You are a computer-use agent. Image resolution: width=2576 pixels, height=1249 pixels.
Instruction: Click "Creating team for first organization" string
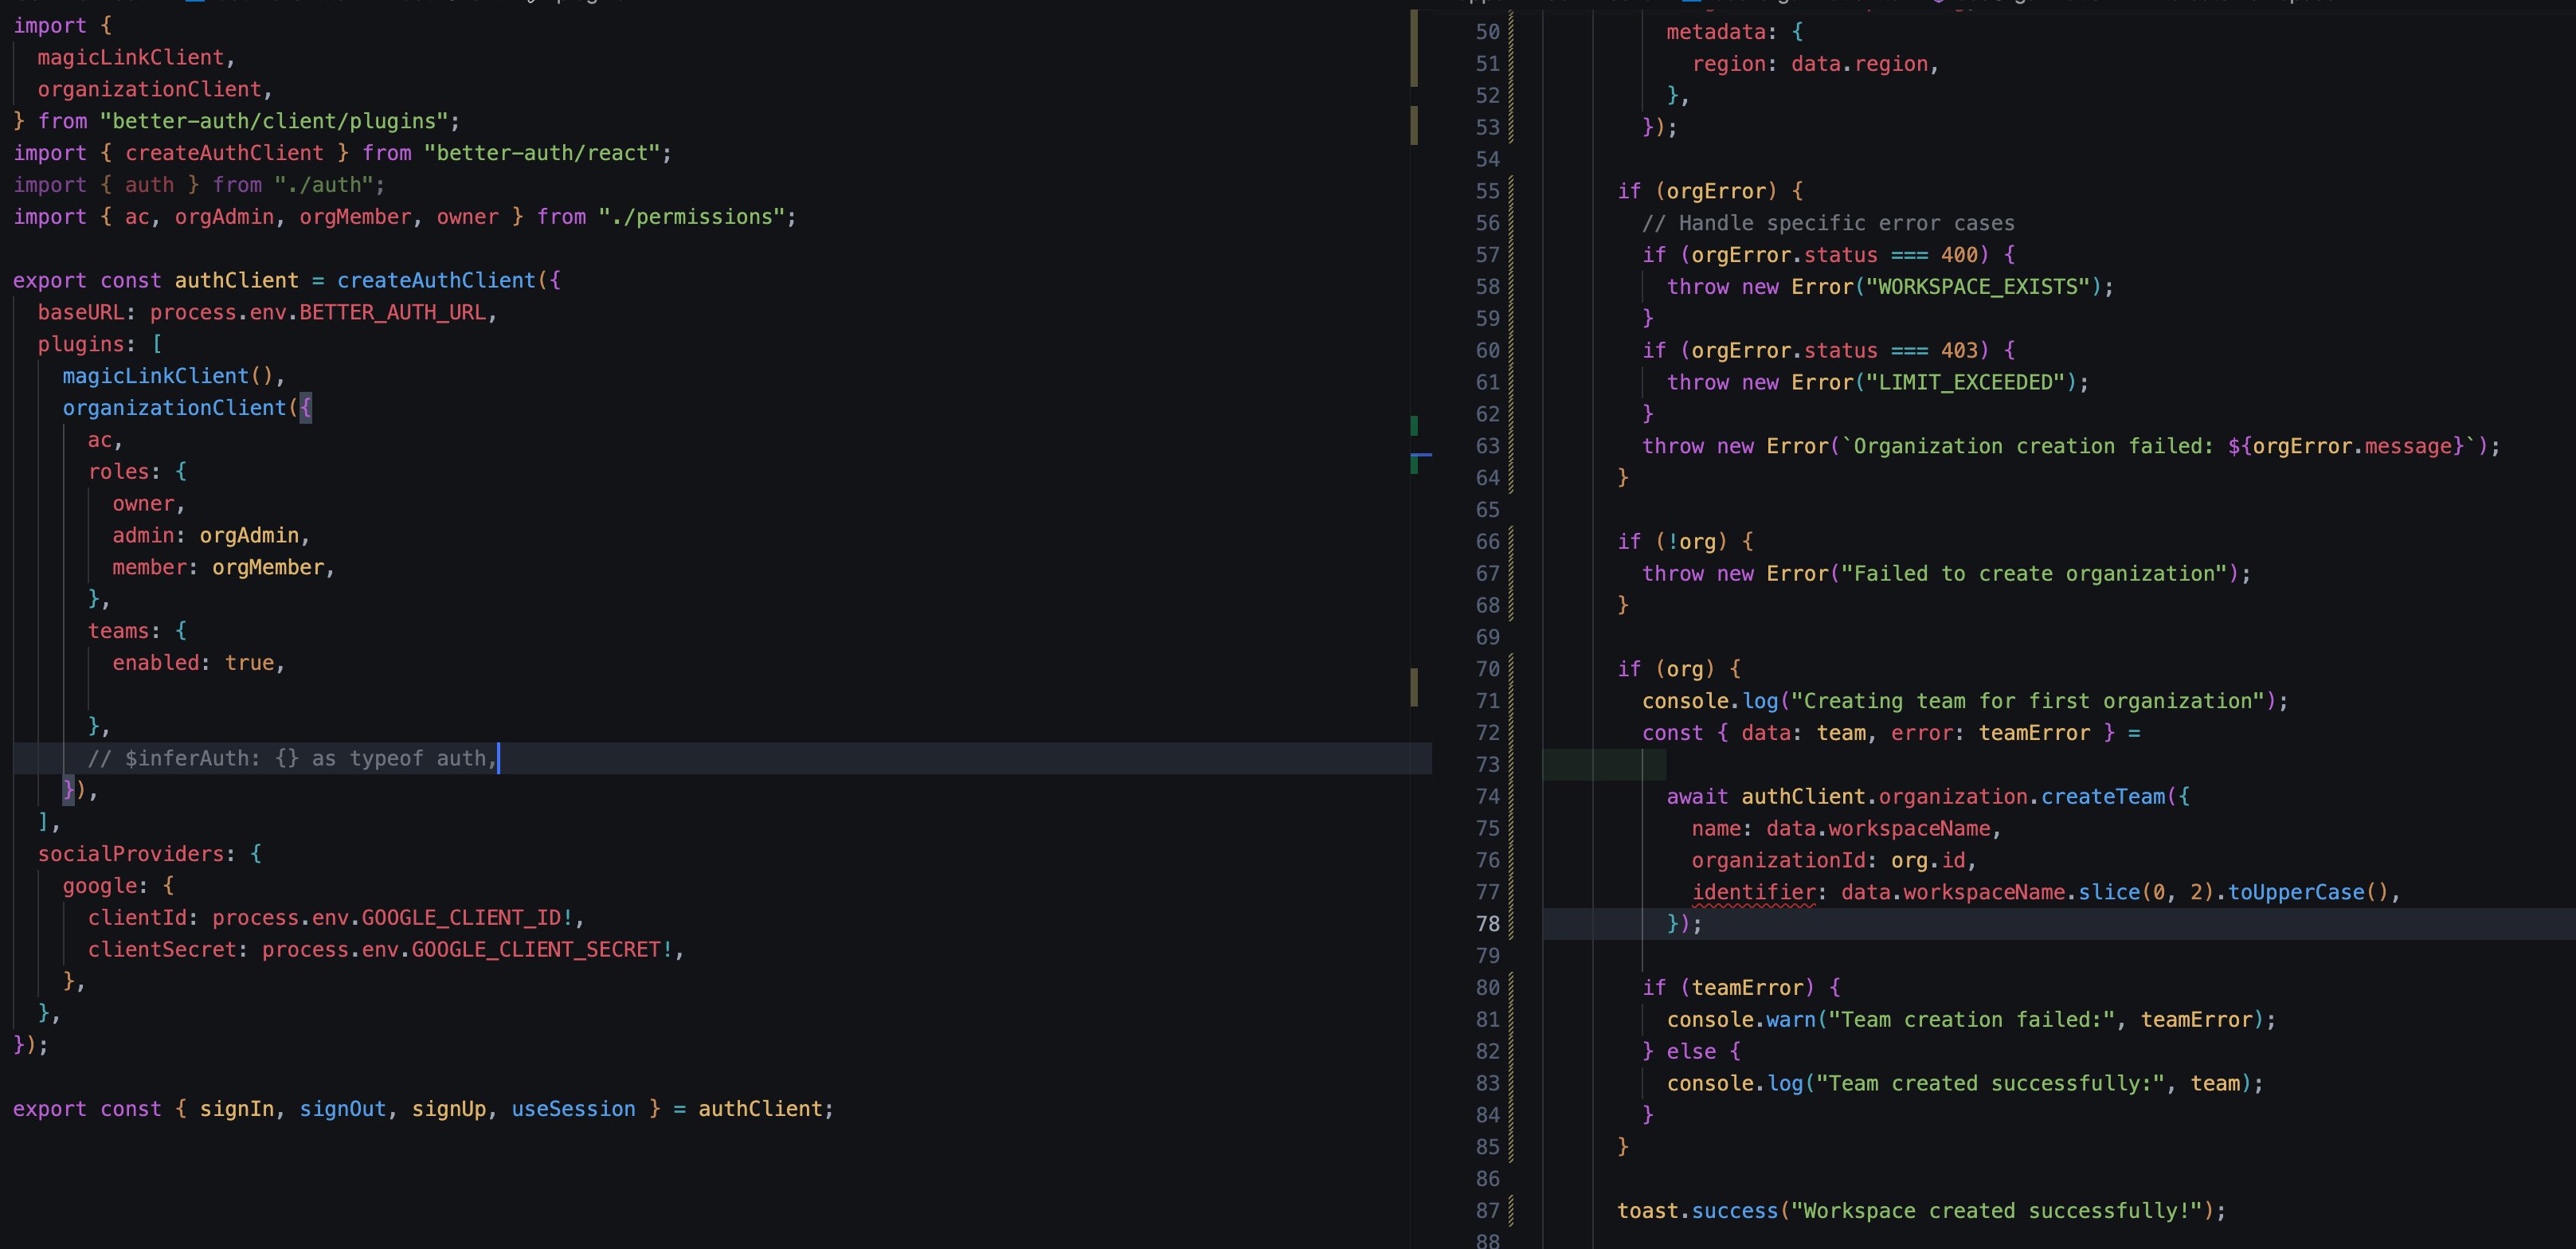tap(2027, 701)
